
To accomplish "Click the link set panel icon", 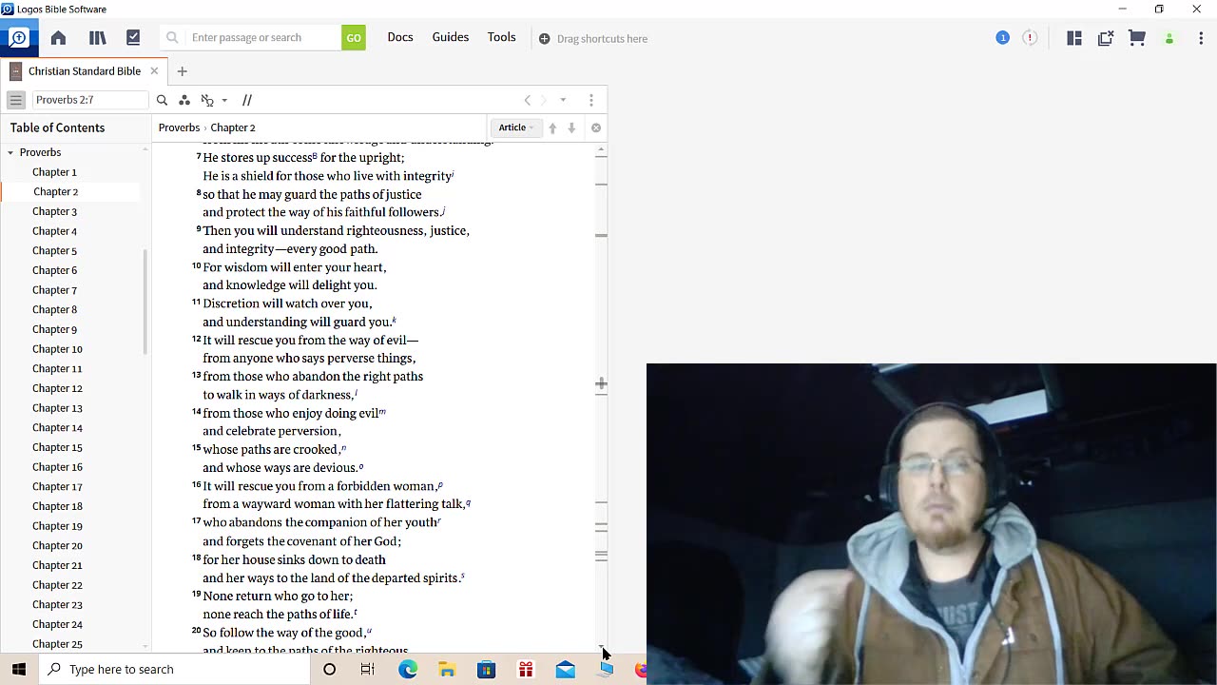I will tap(207, 100).
